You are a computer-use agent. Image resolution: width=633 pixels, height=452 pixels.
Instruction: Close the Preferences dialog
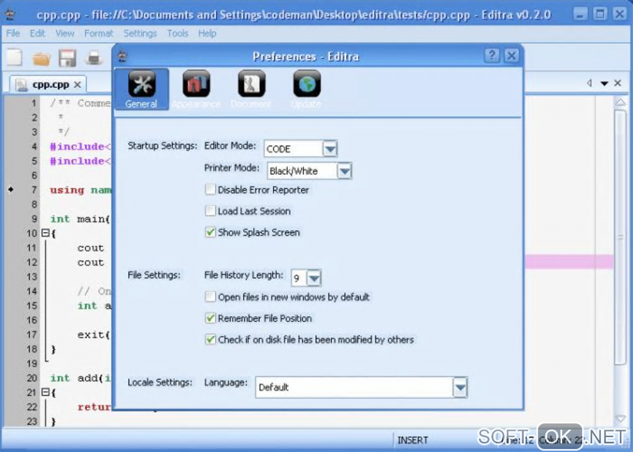click(512, 55)
